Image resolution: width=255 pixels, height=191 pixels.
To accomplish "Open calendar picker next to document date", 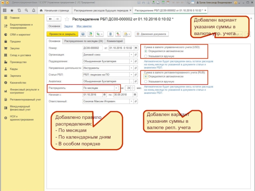I will coord(136,48).
